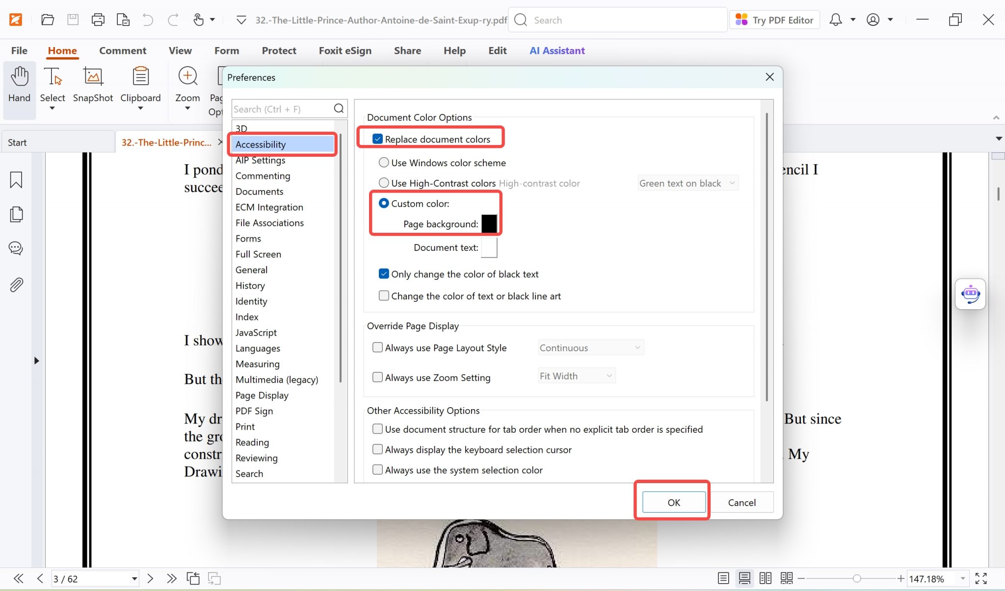The image size is (1005, 591).
Task: Open the SnapShot tool
Action: coord(93,85)
